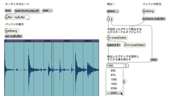Click the umenu up/down arrow control
171x96 pixels.
(126, 66)
